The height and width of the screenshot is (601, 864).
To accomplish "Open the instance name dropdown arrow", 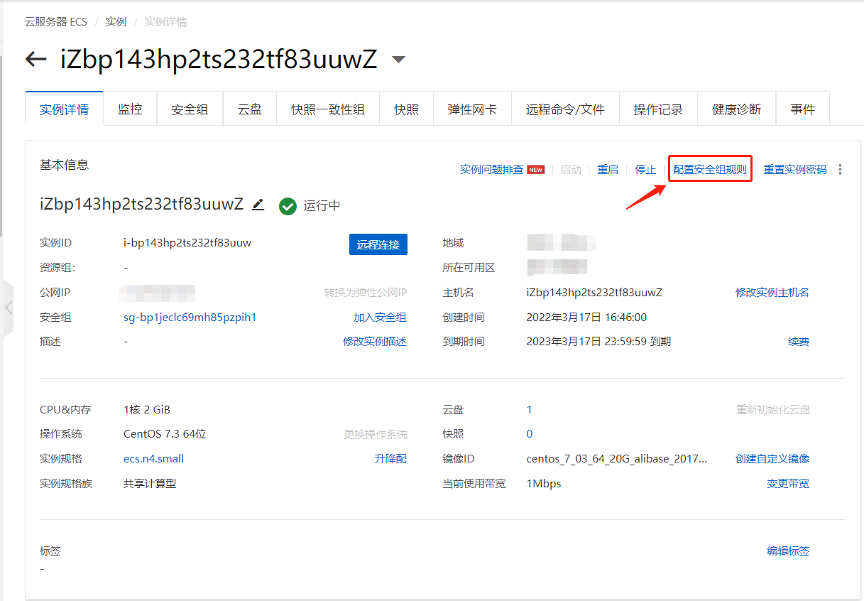I will tap(399, 60).
